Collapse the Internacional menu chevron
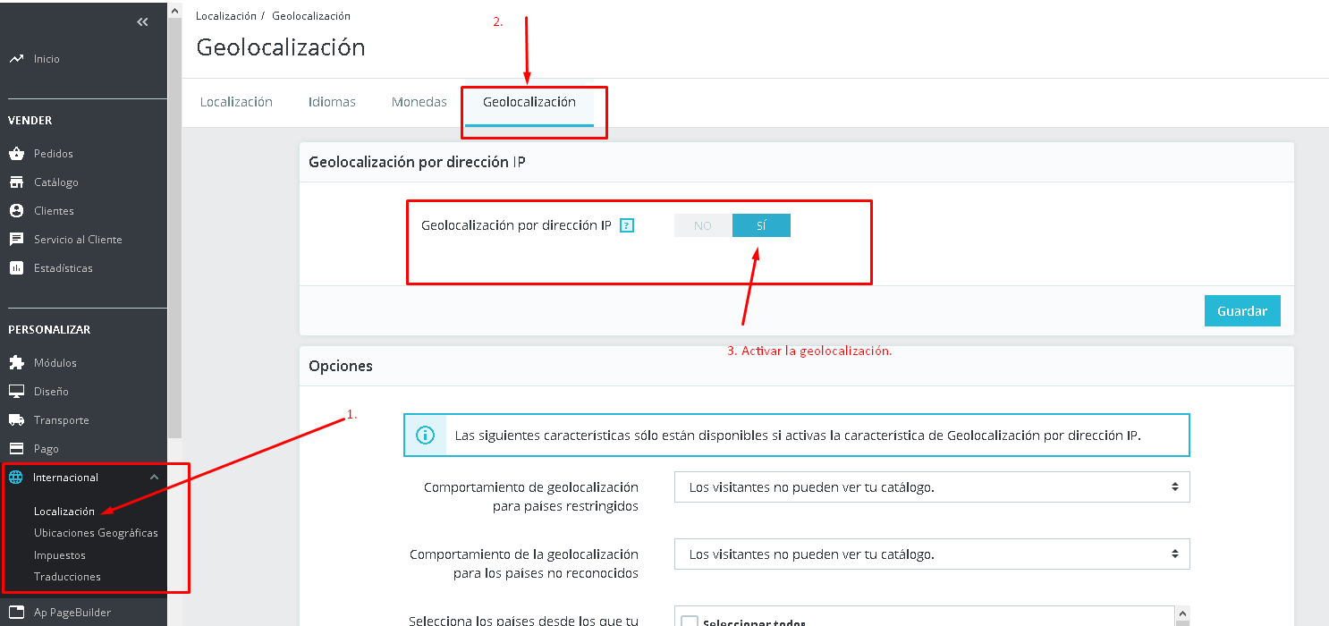1329x626 pixels. pyautogui.click(x=154, y=478)
